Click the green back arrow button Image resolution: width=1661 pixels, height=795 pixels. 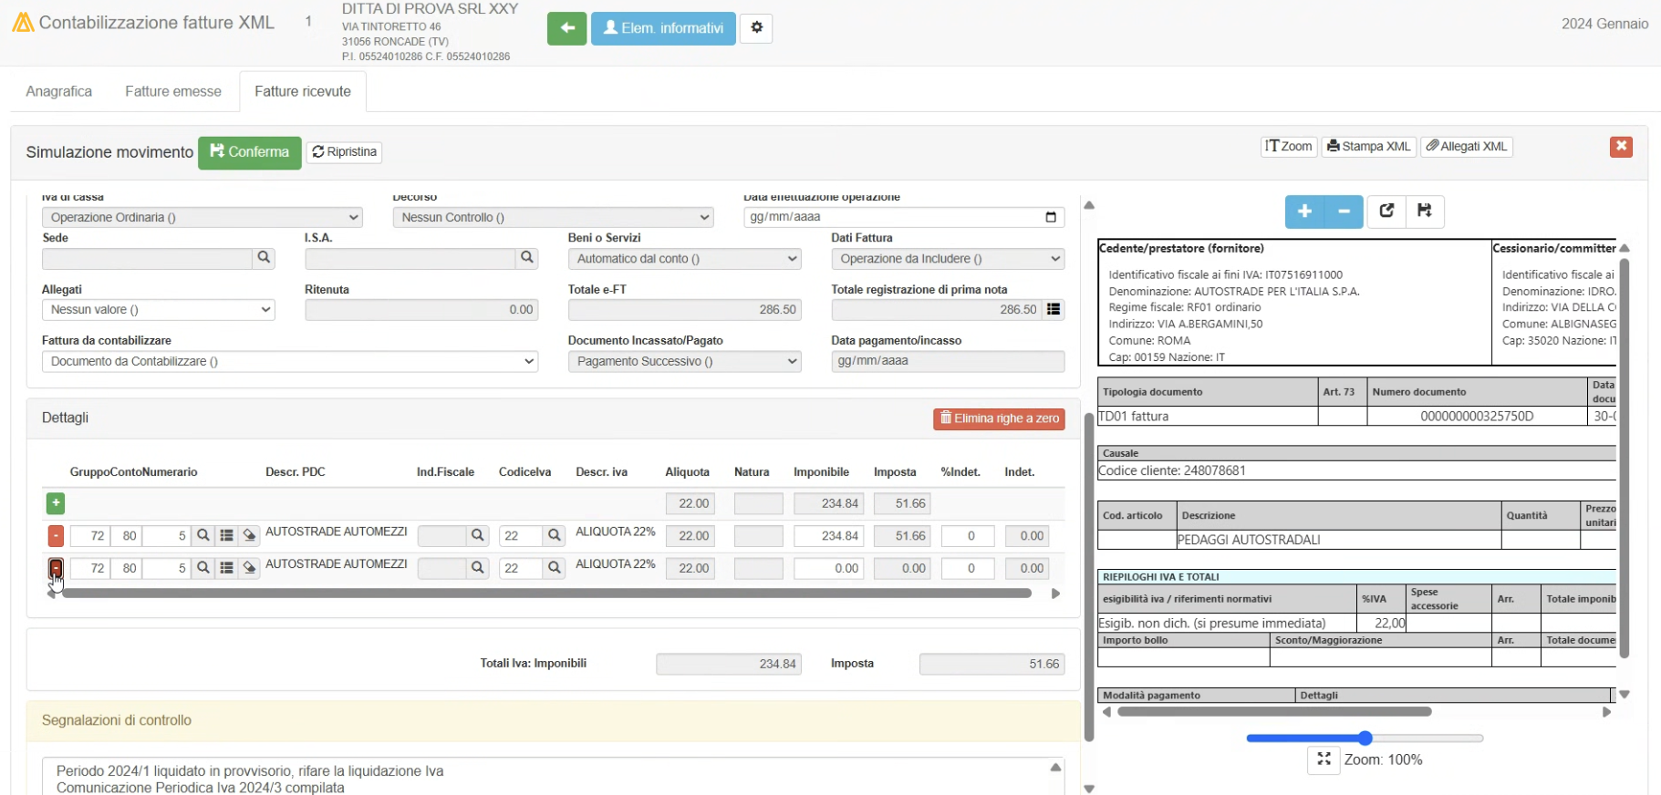566,28
